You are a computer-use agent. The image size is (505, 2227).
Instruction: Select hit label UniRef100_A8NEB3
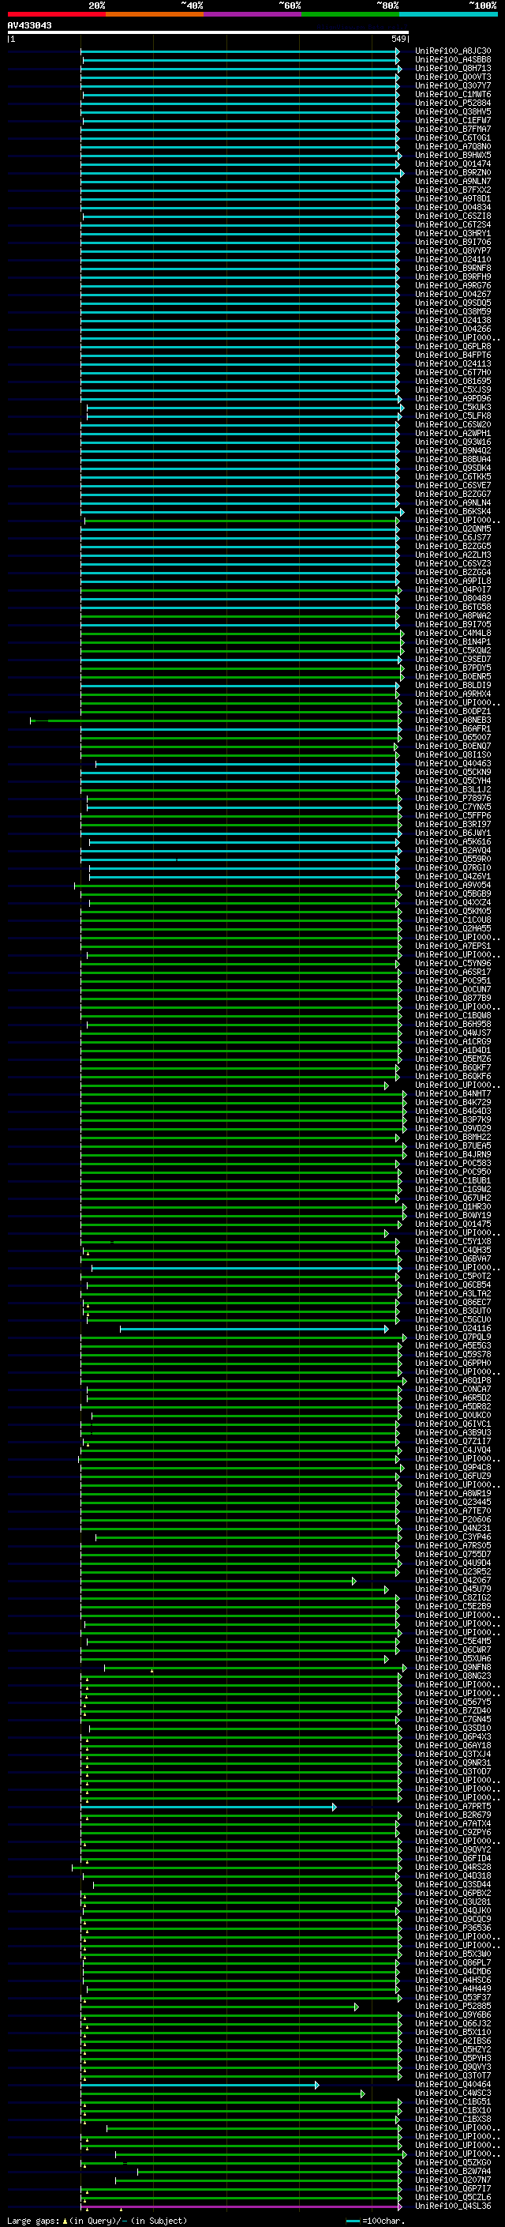(x=453, y=720)
